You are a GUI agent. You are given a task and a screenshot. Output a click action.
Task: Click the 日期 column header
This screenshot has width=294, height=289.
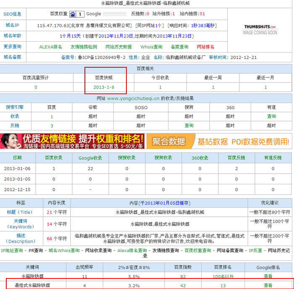[x=17, y=158]
